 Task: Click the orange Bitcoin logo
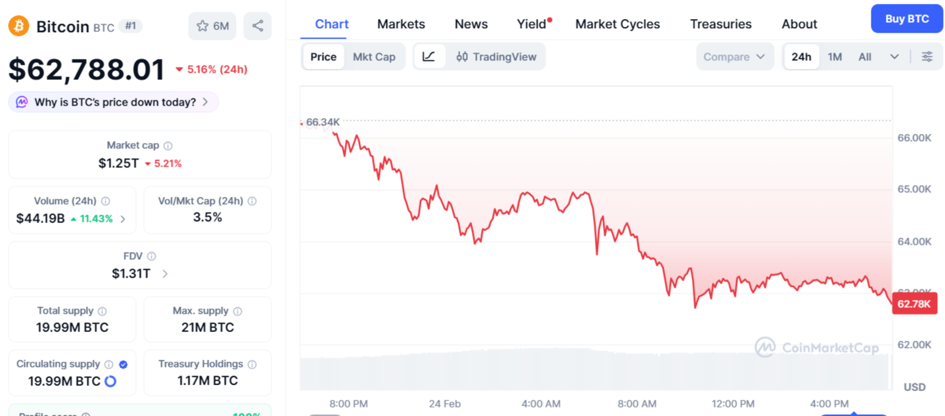point(18,26)
